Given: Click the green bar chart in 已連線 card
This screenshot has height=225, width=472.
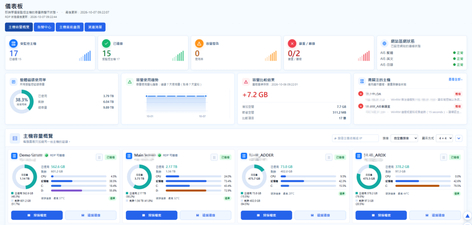Looking at the screenshot, I should 178,56.
